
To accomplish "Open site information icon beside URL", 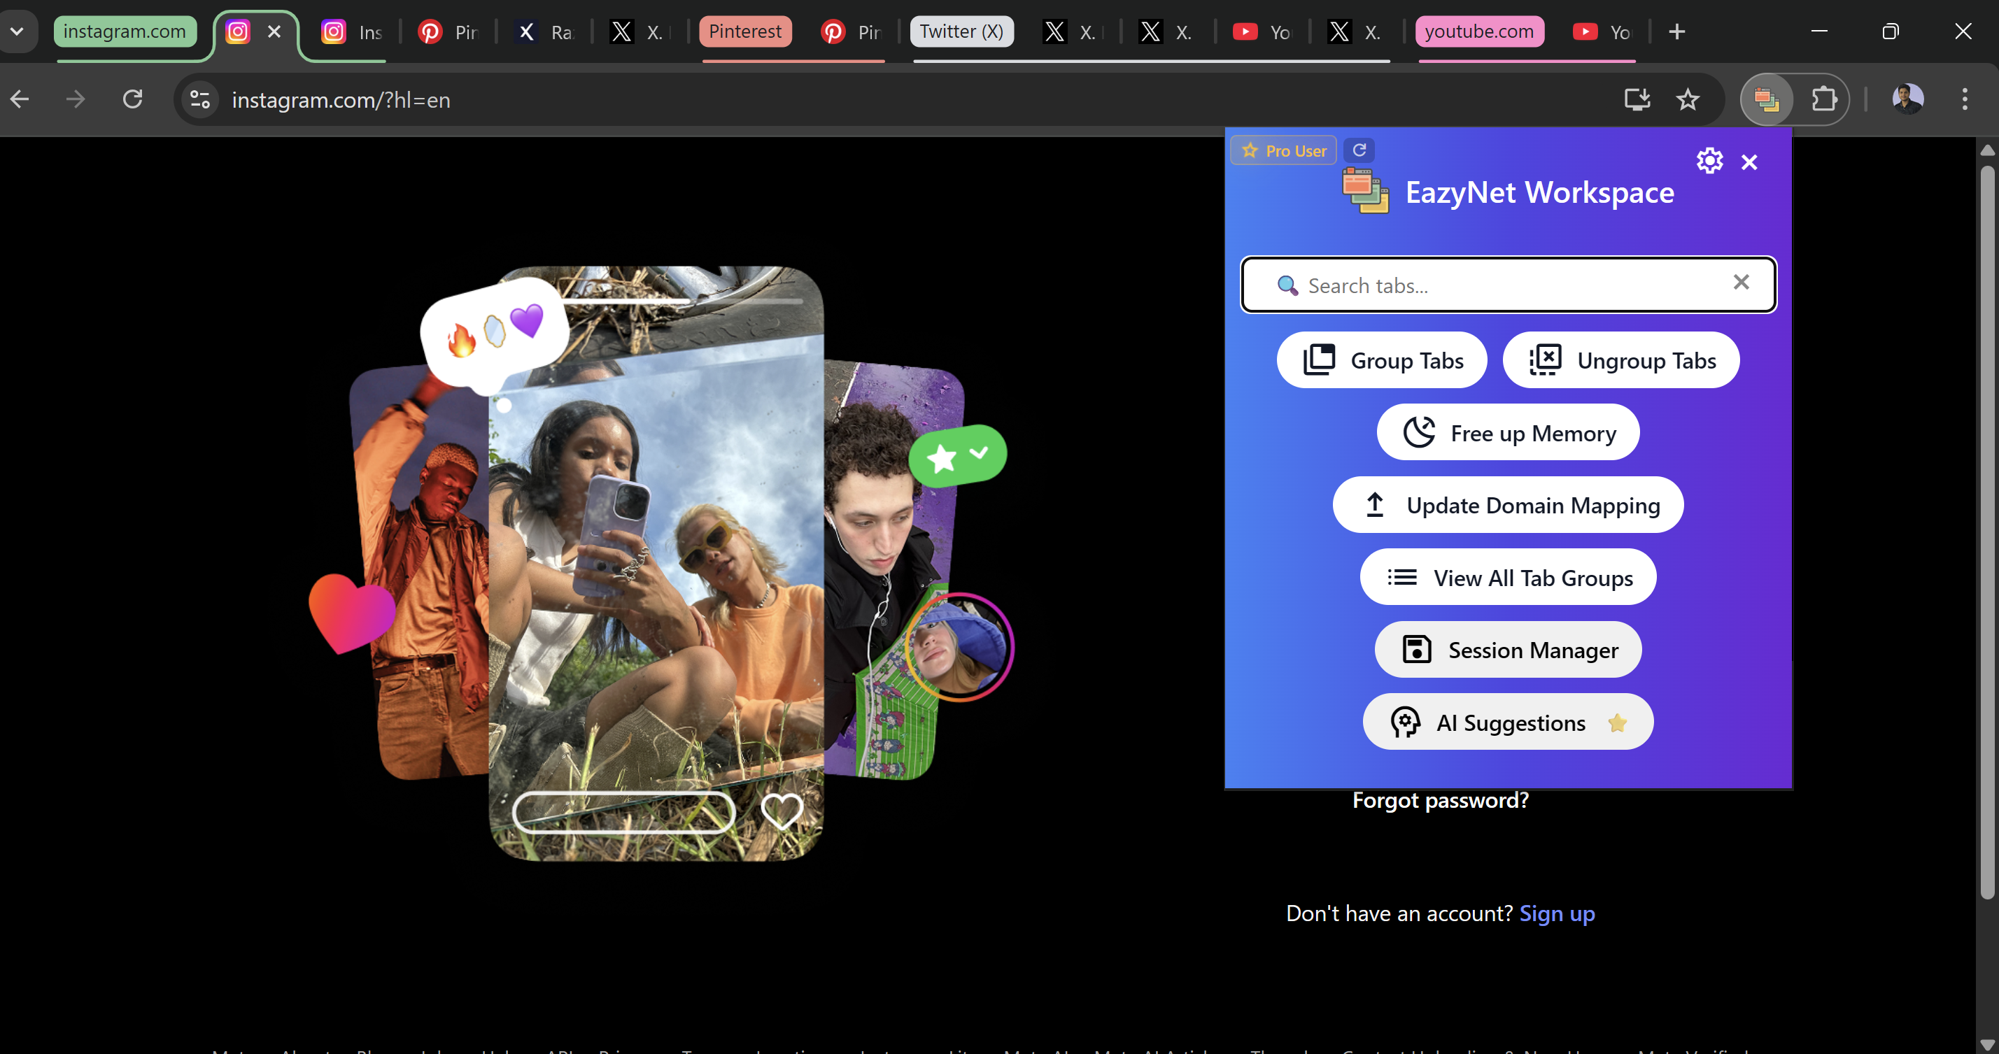I will tap(200, 99).
